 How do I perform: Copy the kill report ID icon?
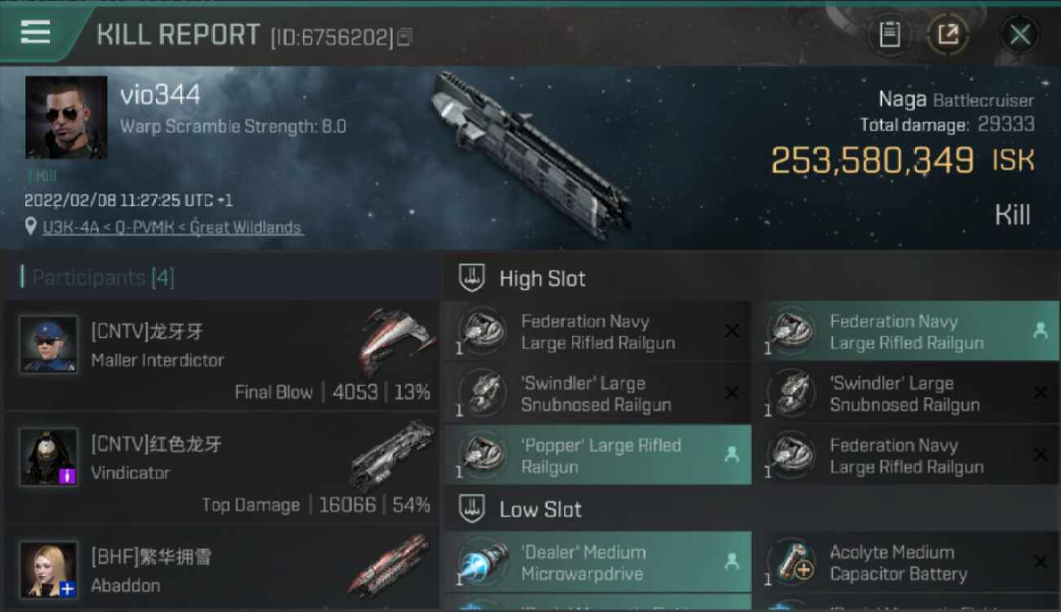(405, 37)
